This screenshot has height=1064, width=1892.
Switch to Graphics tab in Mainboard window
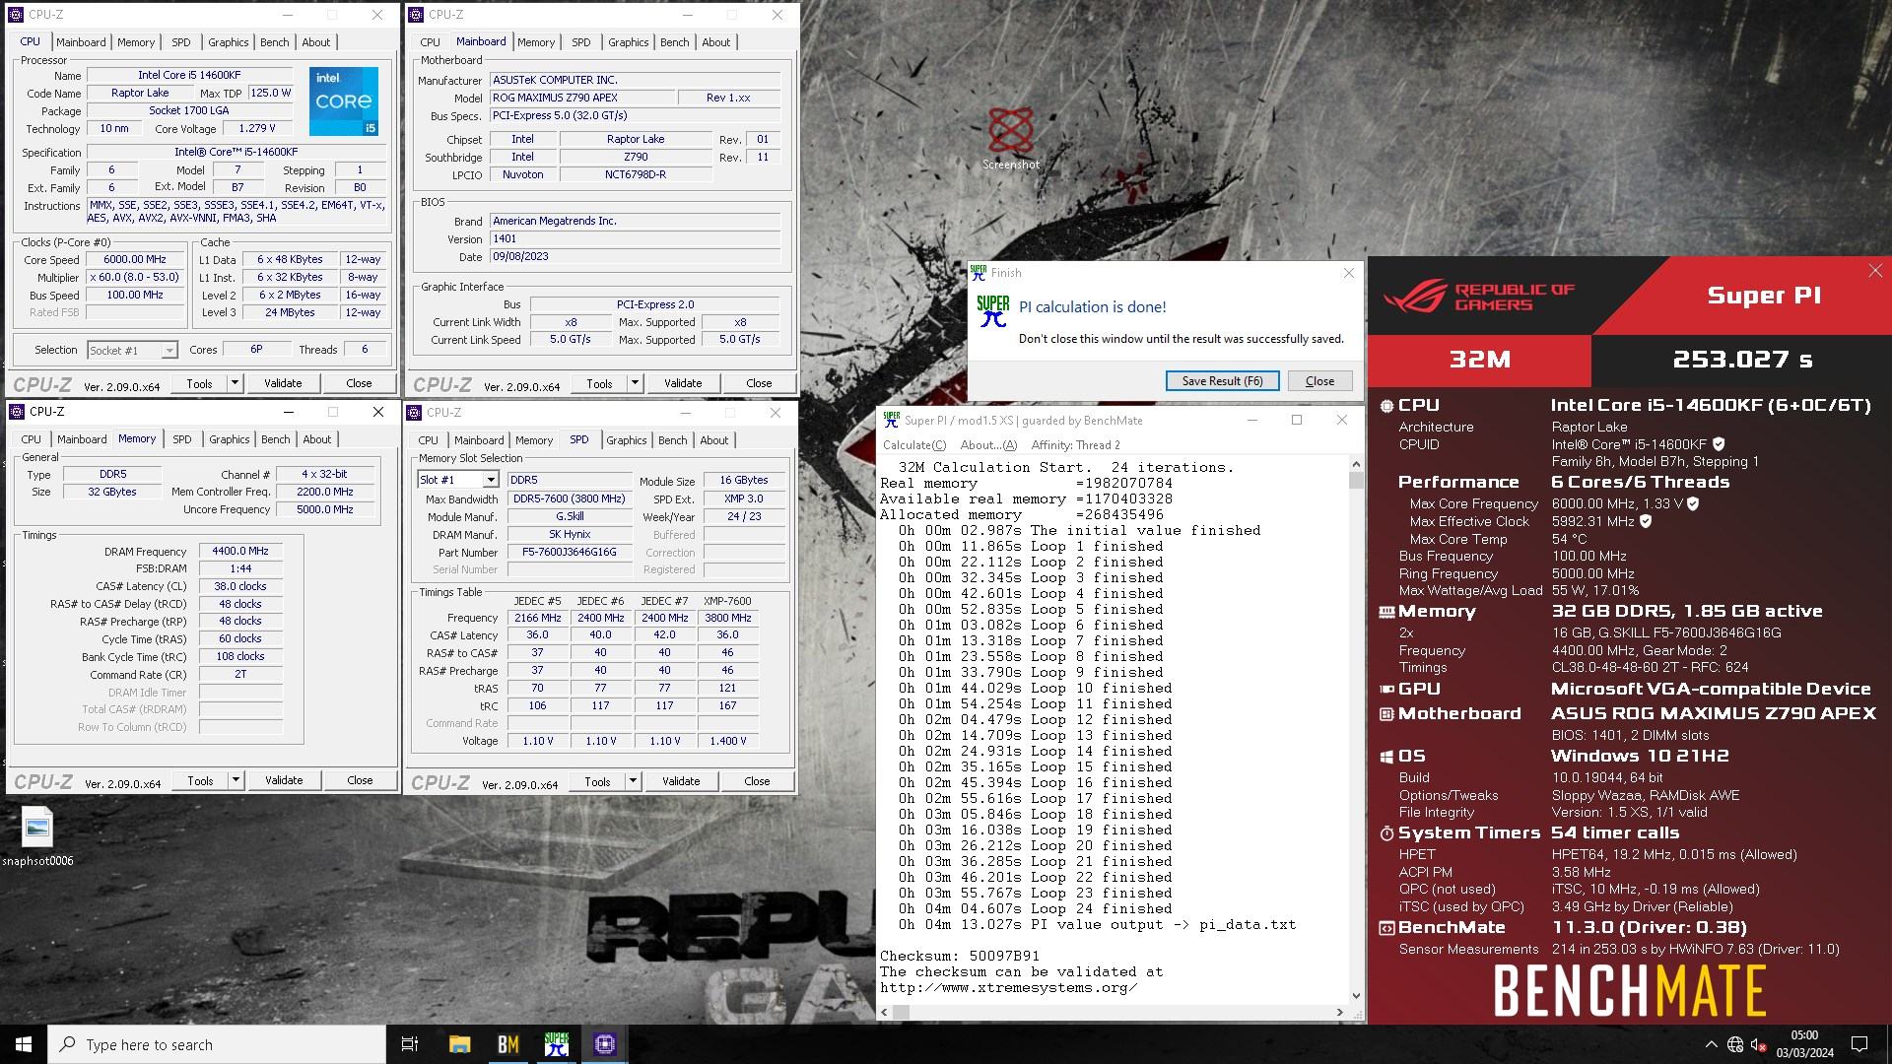pyautogui.click(x=628, y=42)
